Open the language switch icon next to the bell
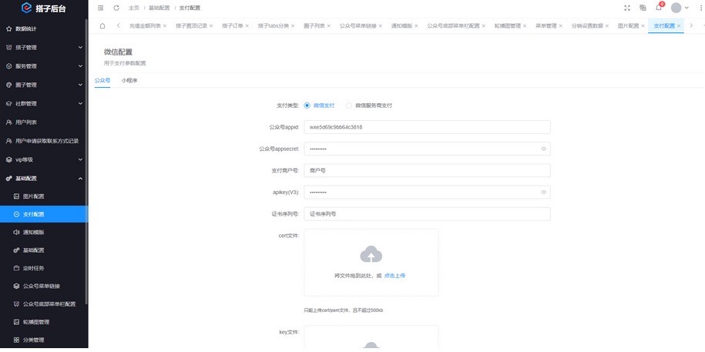The width and height of the screenshot is (705, 352). [643, 8]
